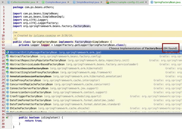
Task: Click the override gutter icon at isSingleton
Action: click(x=7, y=117)
